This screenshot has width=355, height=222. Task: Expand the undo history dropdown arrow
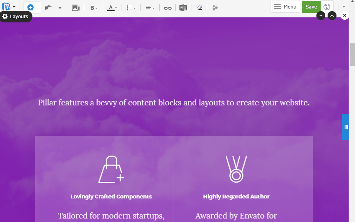(60, 8)
